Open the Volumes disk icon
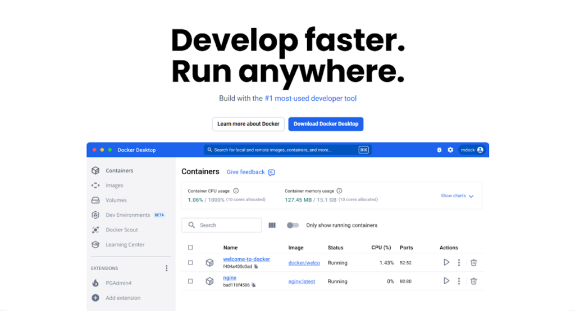 pyautogui.click(x=95, y=200)
